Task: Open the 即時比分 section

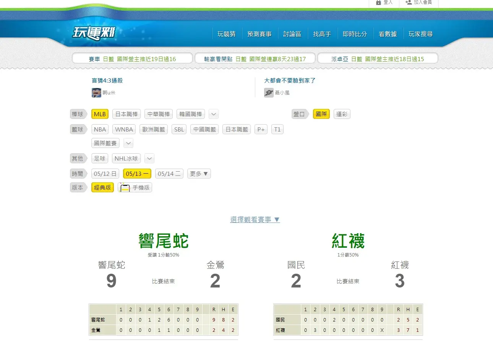Action: [x=355, y=33]
